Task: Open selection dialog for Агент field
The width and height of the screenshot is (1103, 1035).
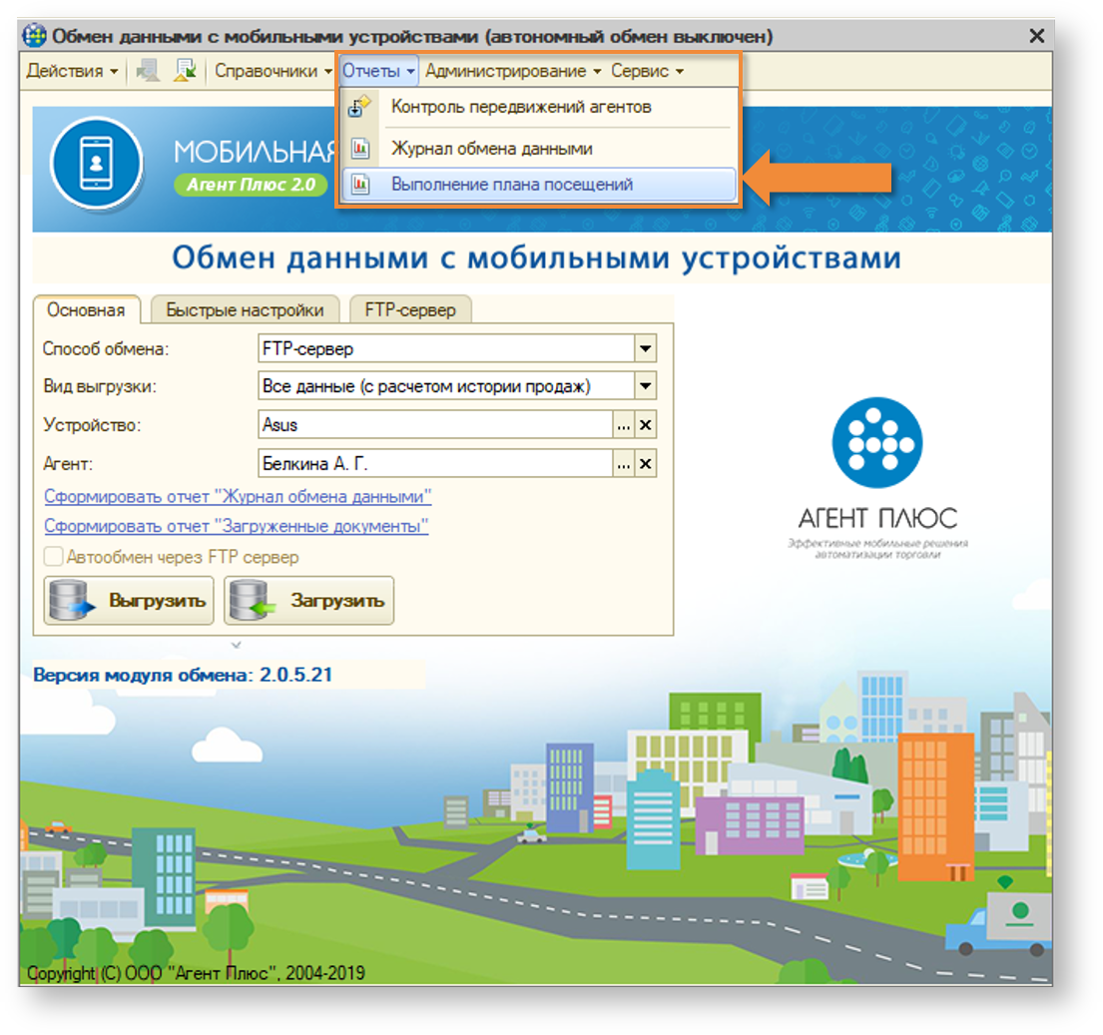Action: 623,464
